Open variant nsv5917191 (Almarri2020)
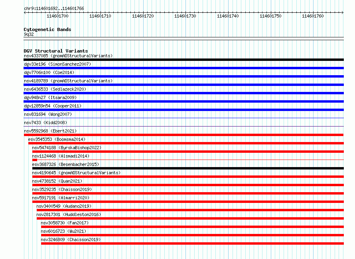 click(x=61, y=198)
